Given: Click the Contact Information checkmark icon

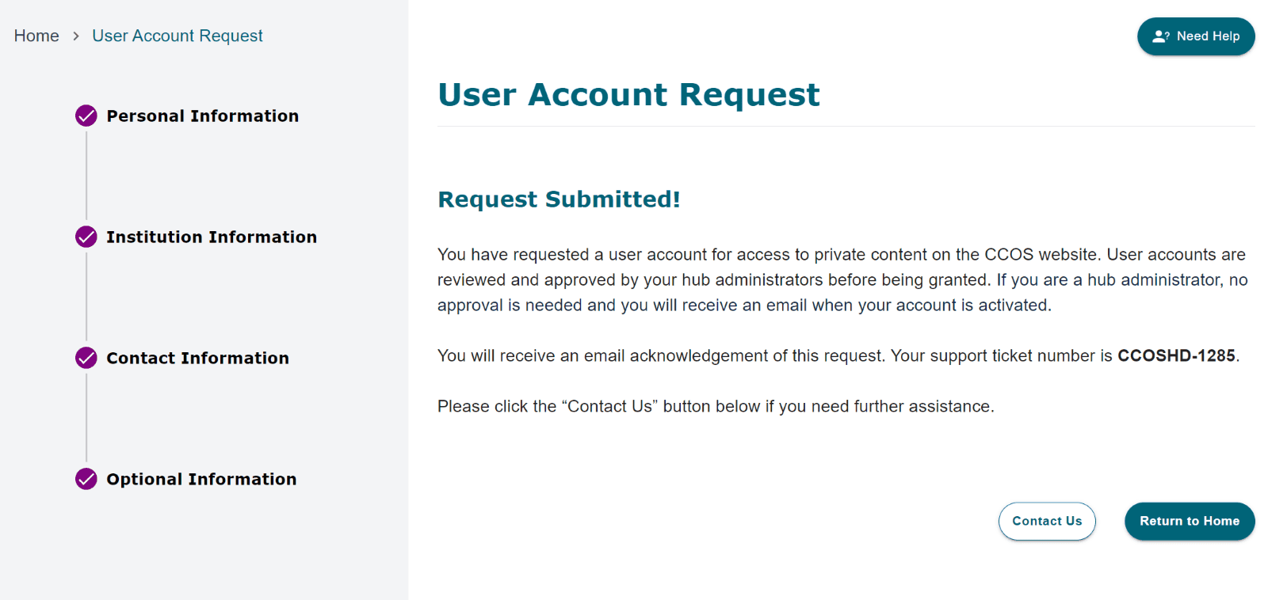Looking at the screenshot, I should (86, 358).
